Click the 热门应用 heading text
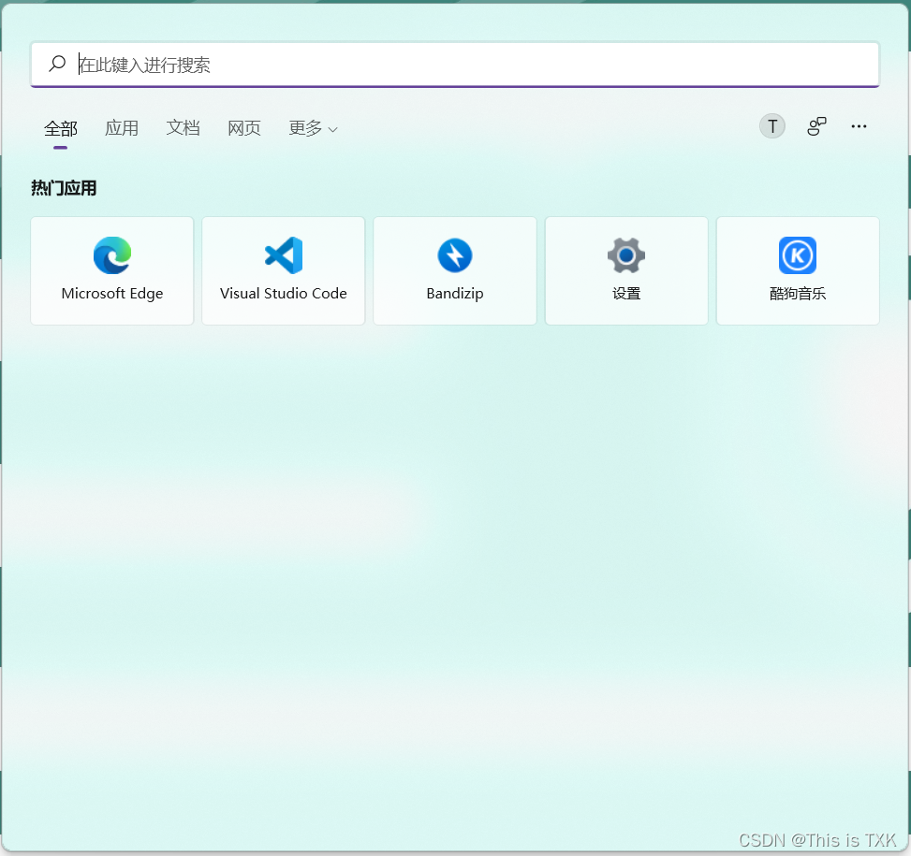This screenshot has height=856, width=911. pos(64,188)
